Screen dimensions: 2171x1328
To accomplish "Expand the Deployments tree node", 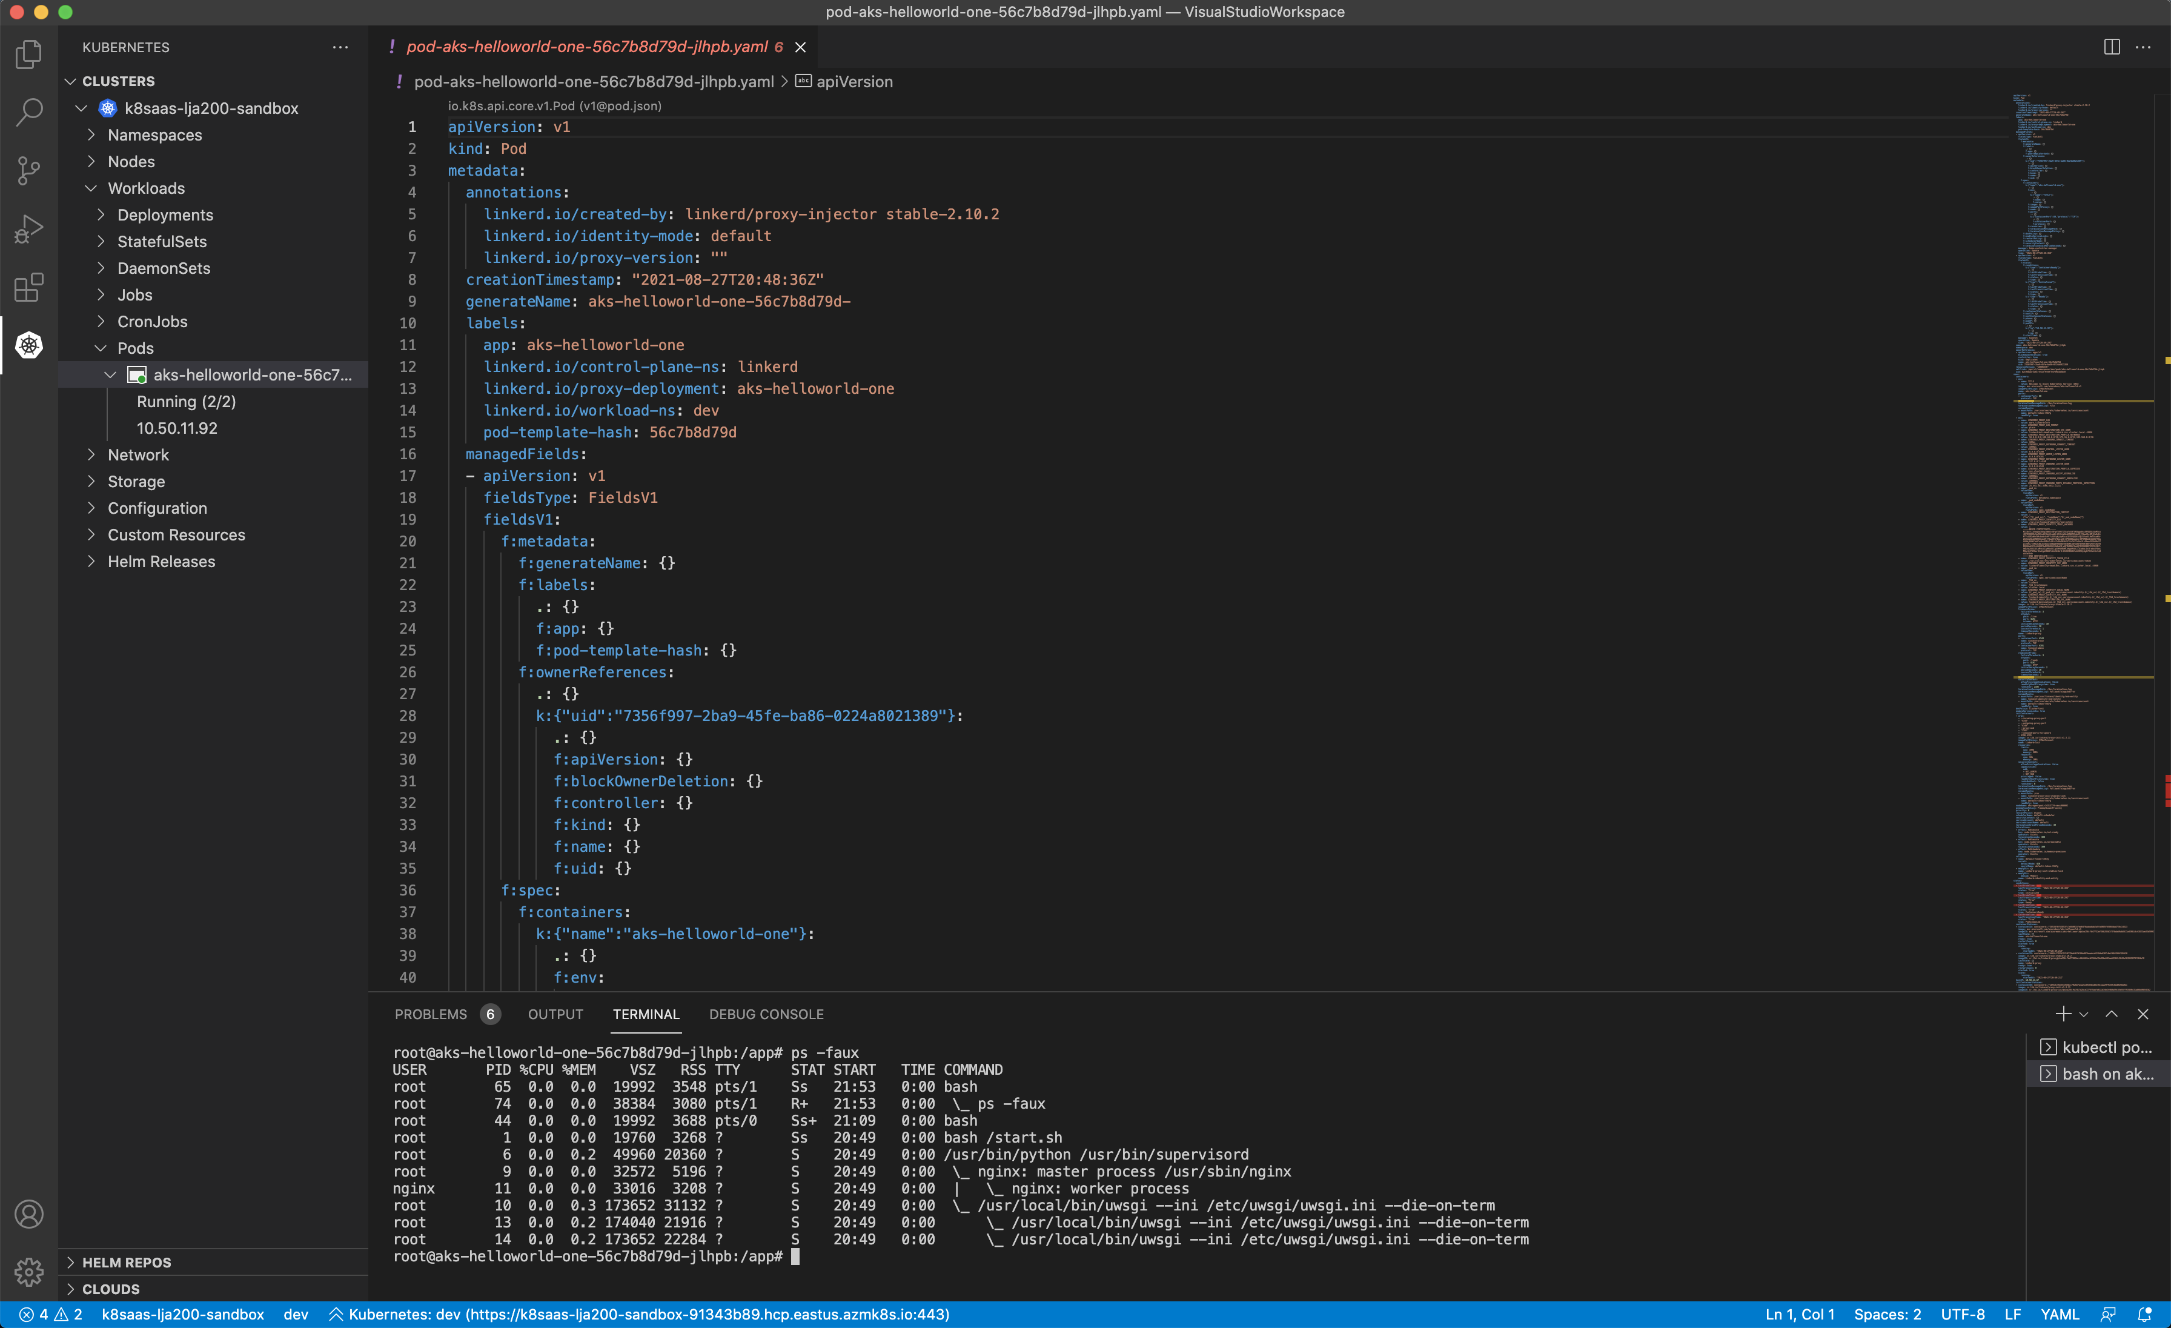I will 101,214.
